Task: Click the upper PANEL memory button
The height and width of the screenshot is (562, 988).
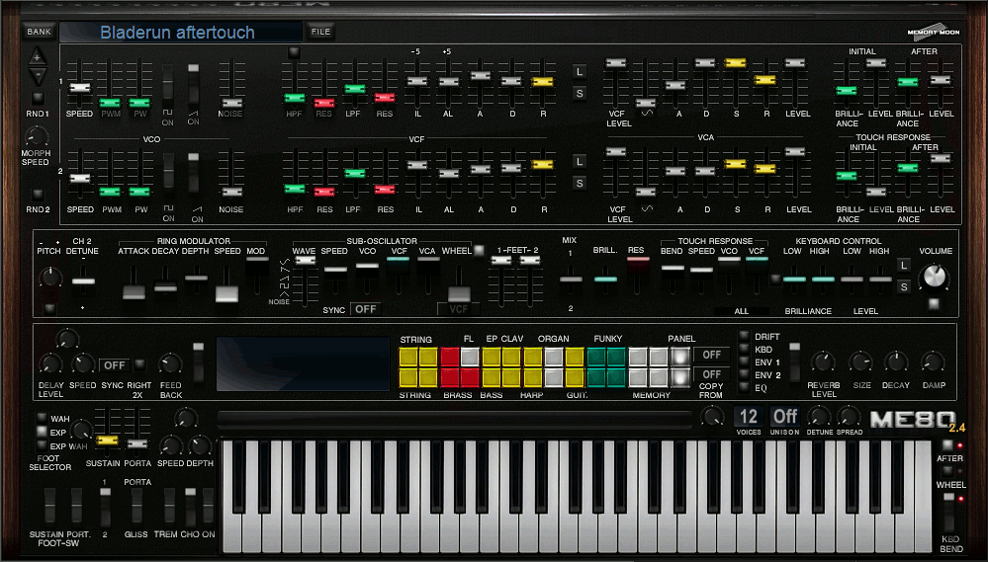Action: (679, 357)
